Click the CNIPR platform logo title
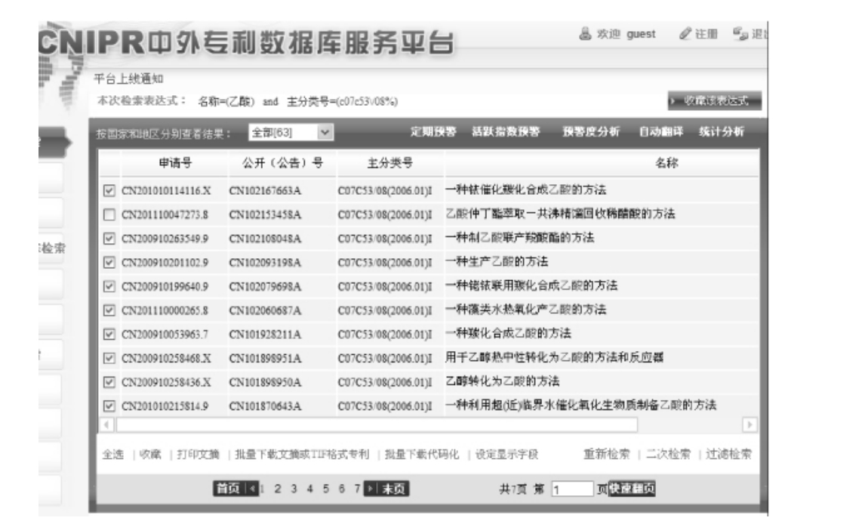 point(247,43)
